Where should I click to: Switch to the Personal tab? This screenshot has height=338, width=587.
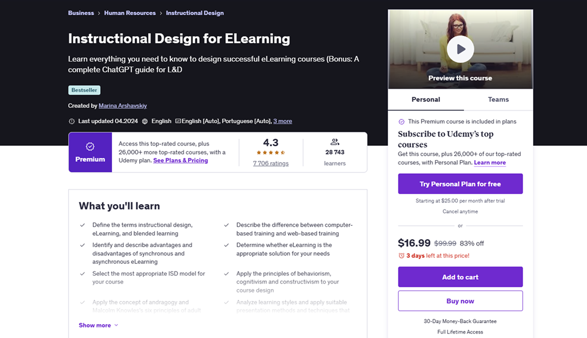coord(425,99)
